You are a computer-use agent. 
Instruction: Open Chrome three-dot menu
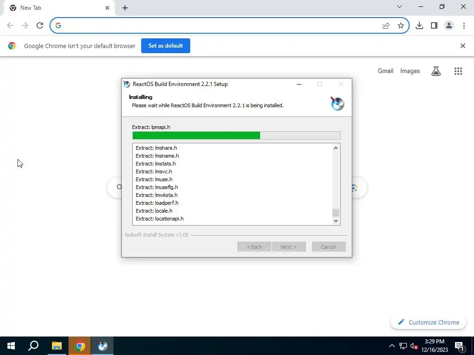click(464, 26)
